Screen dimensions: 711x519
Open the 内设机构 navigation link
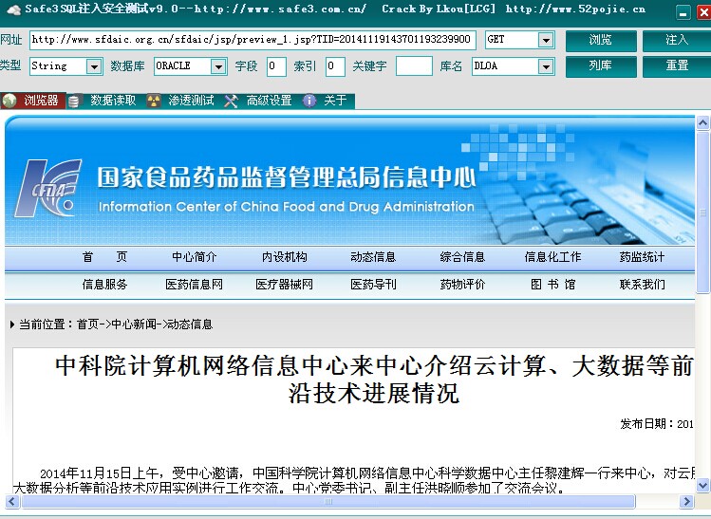coord(285,257)
